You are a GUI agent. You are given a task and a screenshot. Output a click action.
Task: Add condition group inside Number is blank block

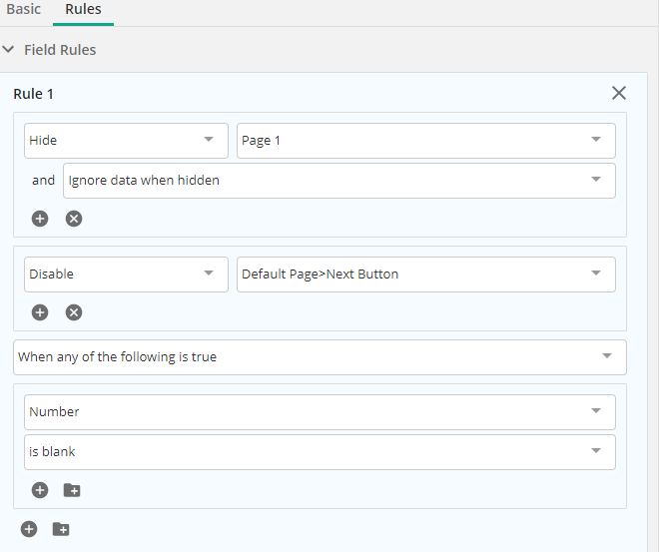(72, 490)
